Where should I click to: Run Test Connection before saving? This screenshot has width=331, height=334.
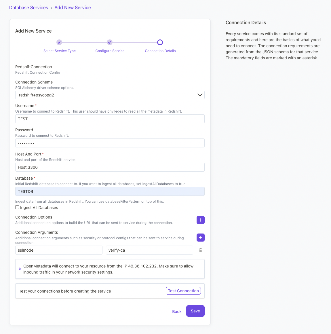click(183, 291)
